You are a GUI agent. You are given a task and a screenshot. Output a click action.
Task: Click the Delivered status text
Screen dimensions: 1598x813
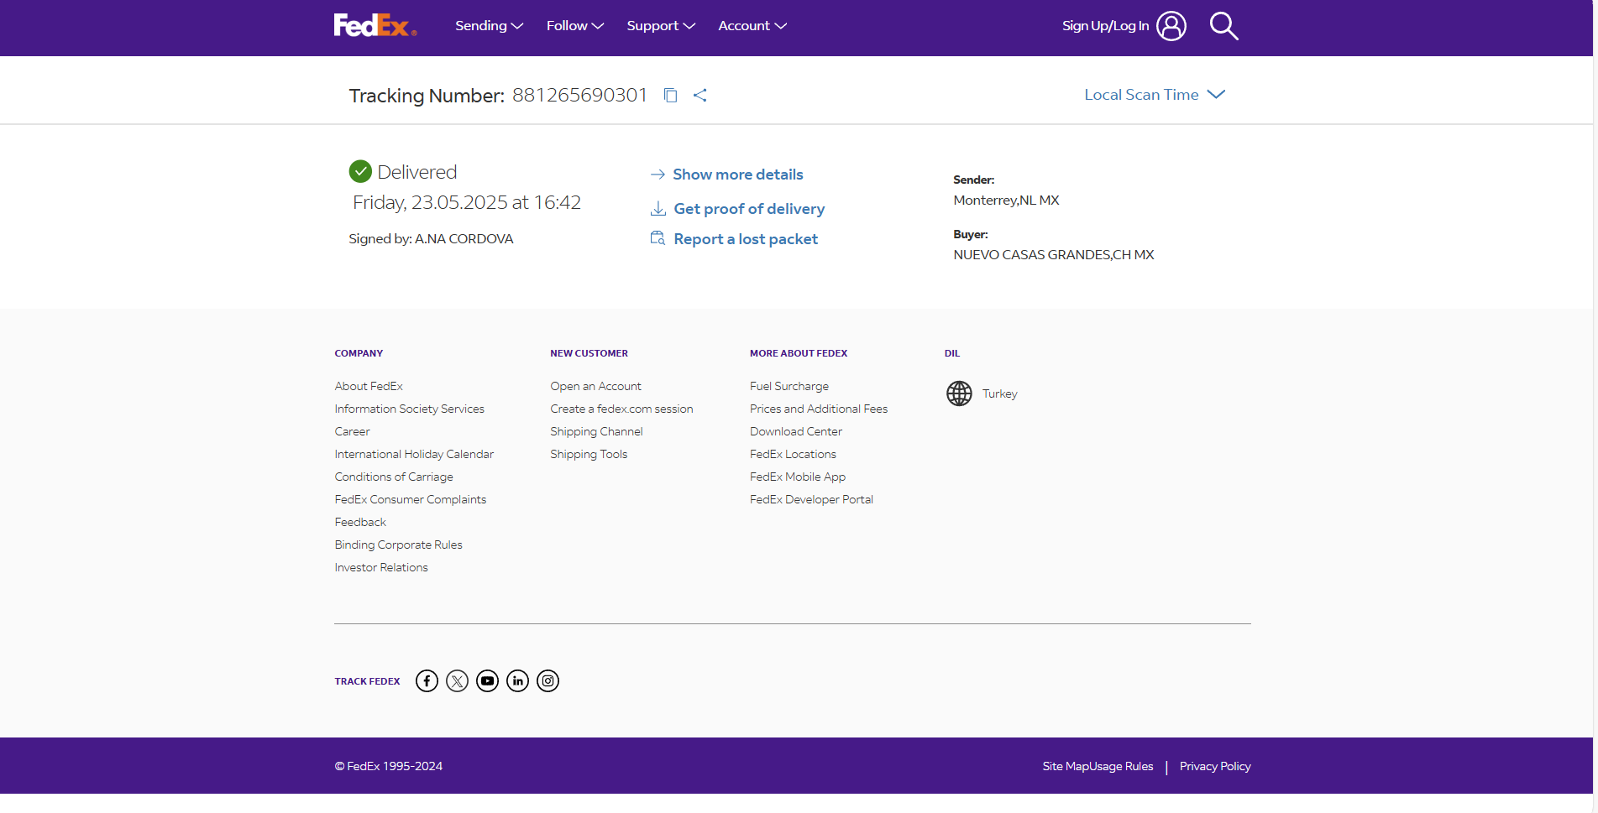pos(417,172)
